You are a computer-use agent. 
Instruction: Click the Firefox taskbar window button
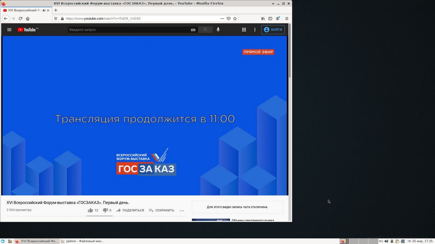tap(37, 241)
